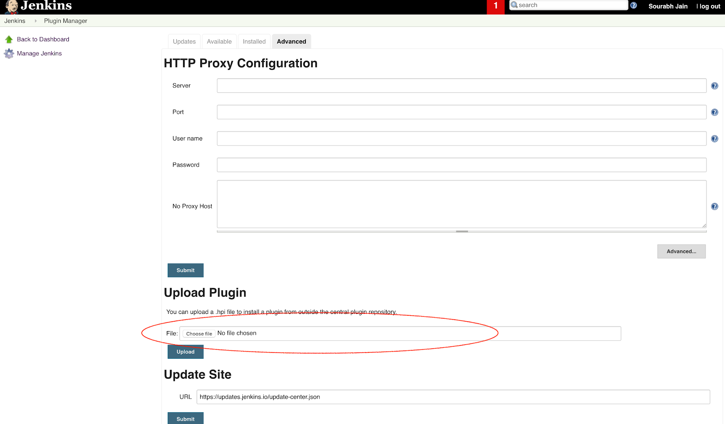Click the Upload Plugin heading
725x424 pixels.
click(x=205, y=293)
